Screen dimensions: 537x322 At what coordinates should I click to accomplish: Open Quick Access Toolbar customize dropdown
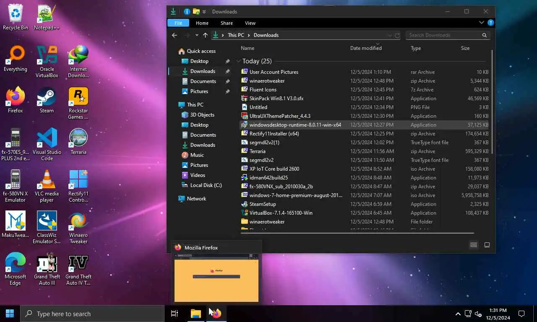(x=204, y=12)
